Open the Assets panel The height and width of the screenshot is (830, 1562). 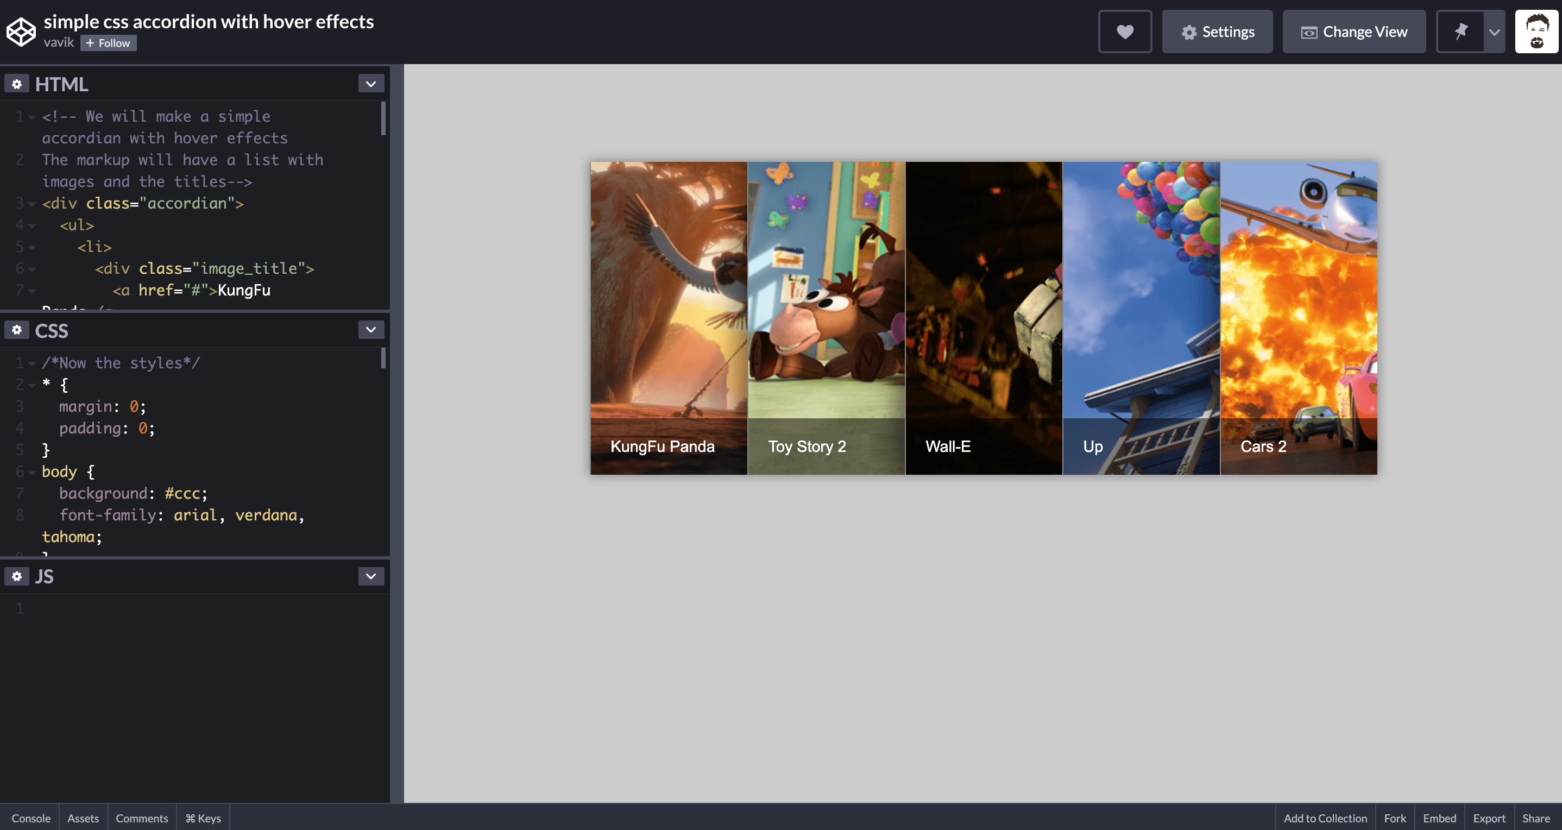pyautogui.click(x=83, y=818)
